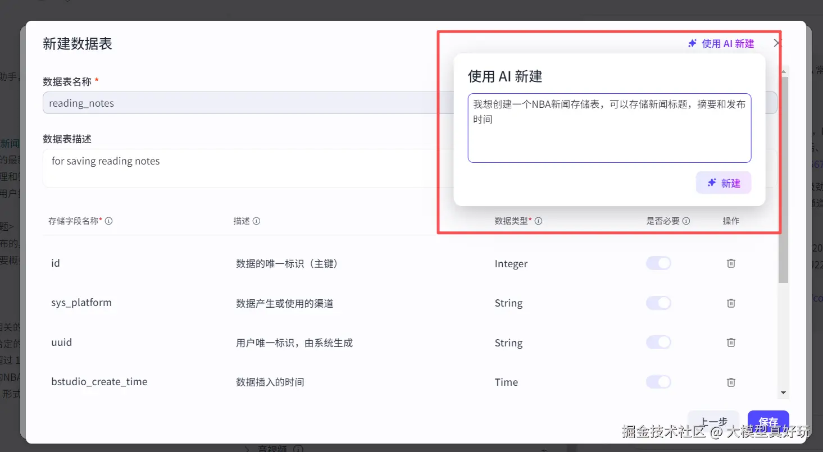The image size is (823, 452).
Task: Click the 新建 button in AI popup
Action: [724, 183]
